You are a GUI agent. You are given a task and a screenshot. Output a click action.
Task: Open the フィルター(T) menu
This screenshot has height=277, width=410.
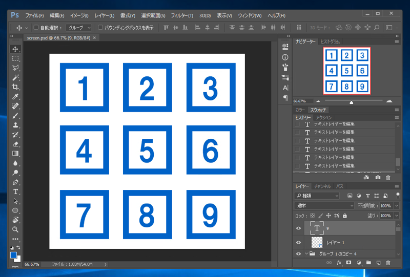point(182,16)
